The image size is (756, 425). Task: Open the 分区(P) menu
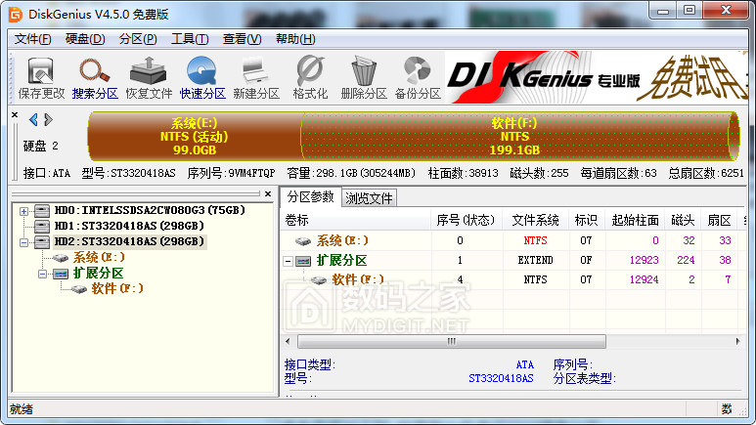(138, 39)
